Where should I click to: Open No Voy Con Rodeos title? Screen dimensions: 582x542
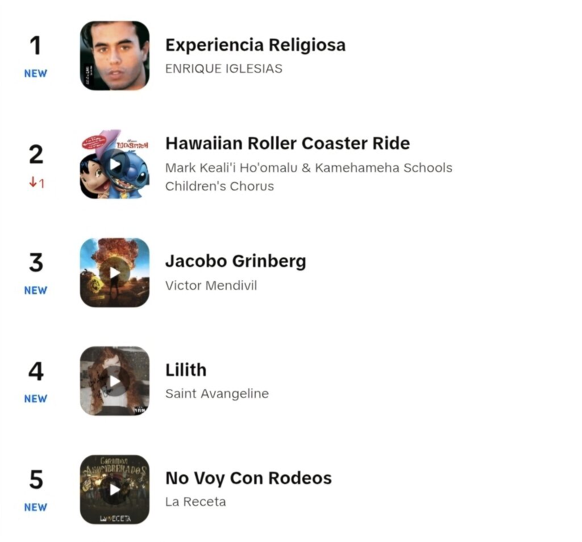point(249,478)
